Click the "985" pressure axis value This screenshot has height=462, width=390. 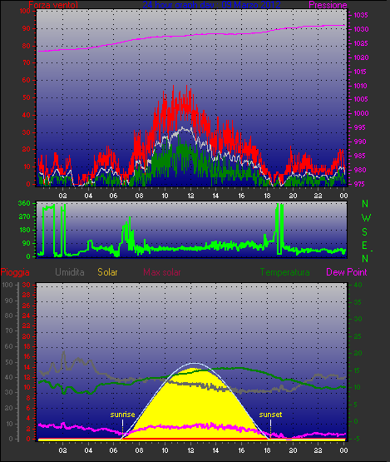361,156
